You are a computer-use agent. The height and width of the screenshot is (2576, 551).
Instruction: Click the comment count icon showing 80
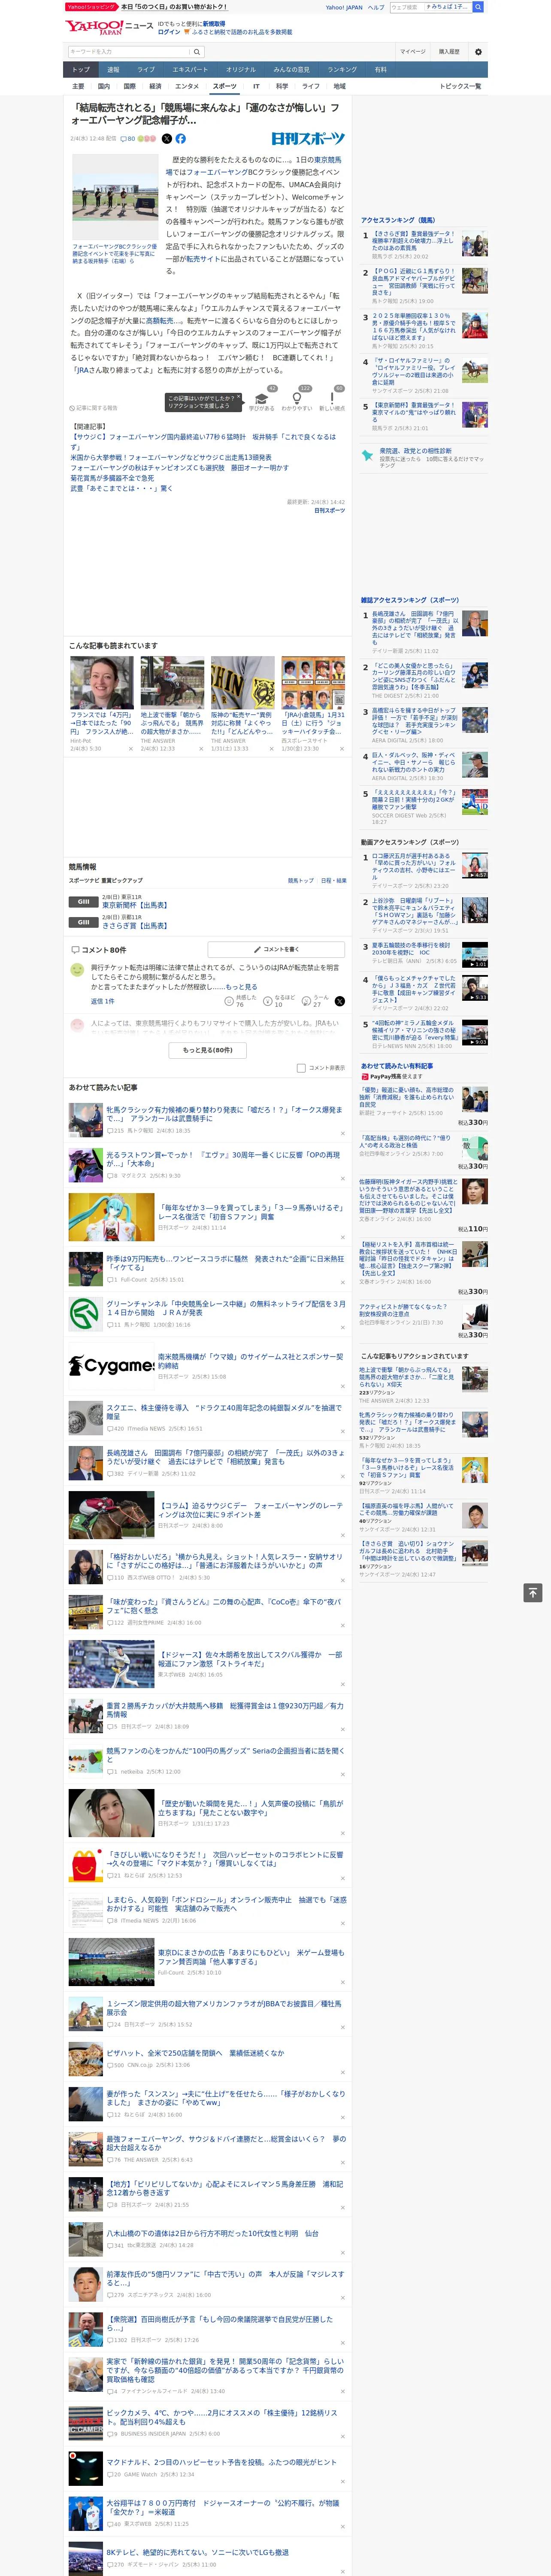click(128, 139)
